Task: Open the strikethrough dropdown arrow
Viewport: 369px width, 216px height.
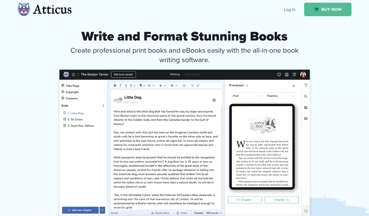Action: 135,86
